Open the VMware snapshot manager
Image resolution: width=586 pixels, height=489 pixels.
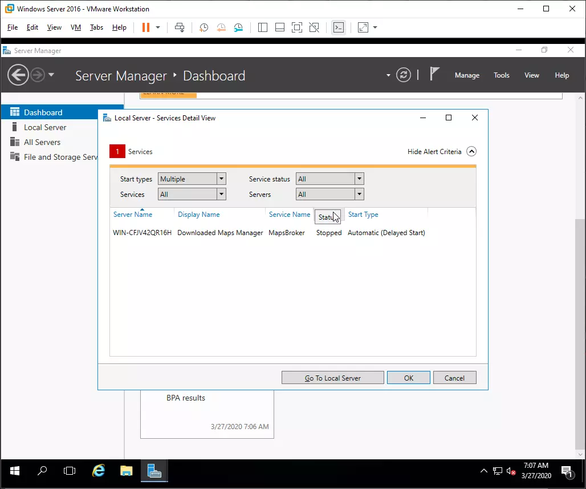(x=238, y=27)
